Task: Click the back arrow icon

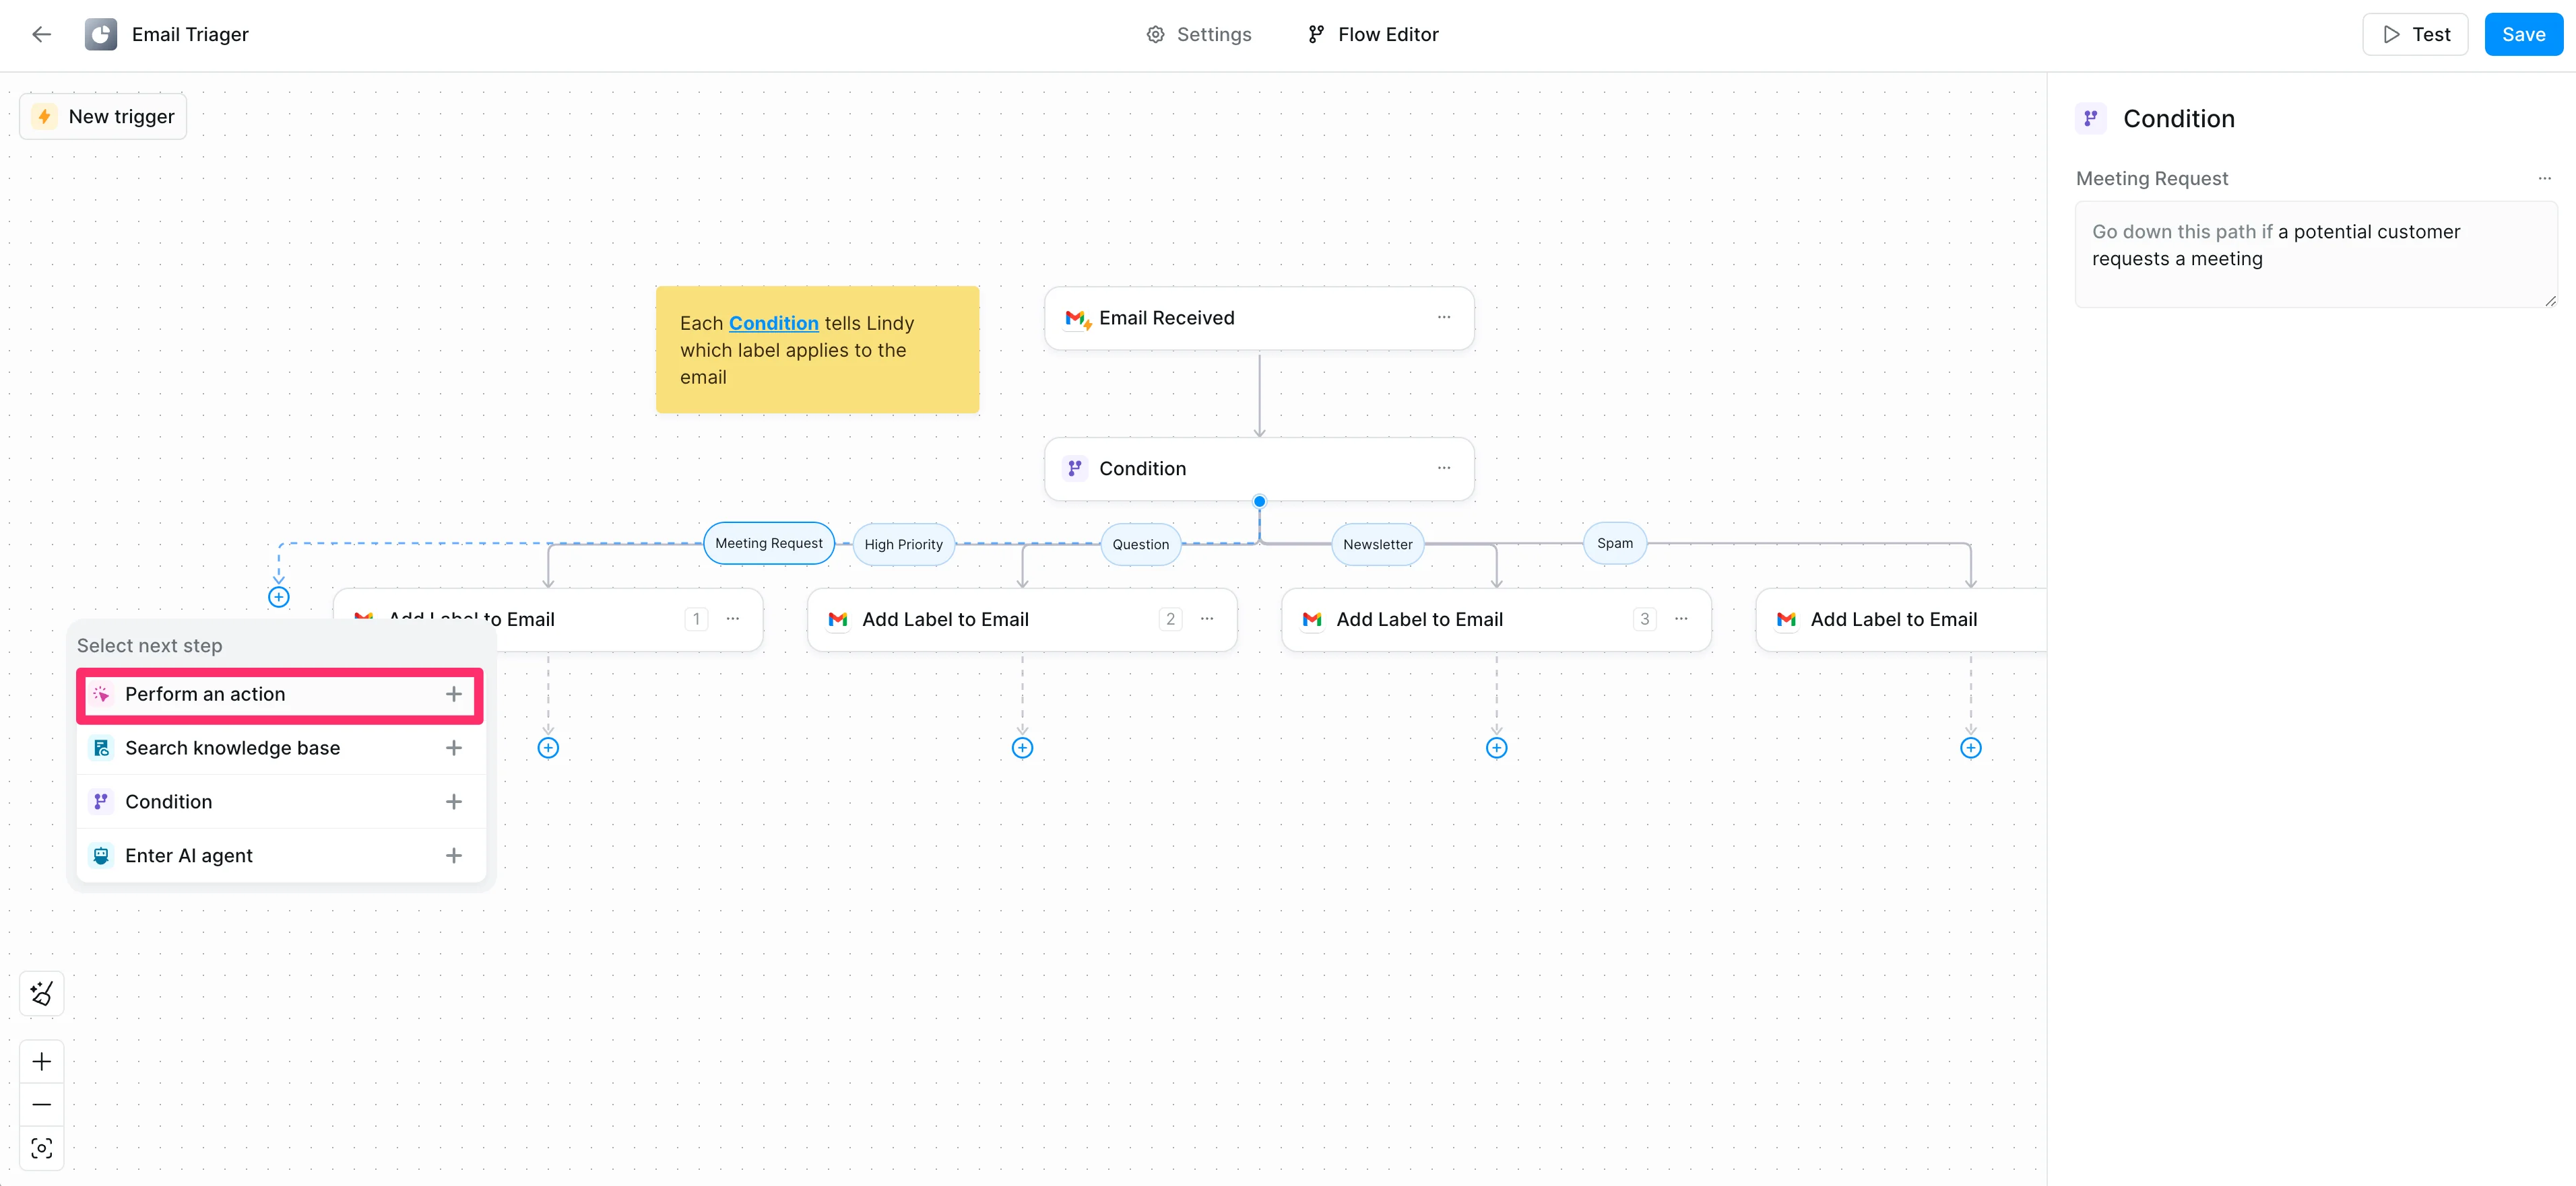Action: (x=41, y=34)
